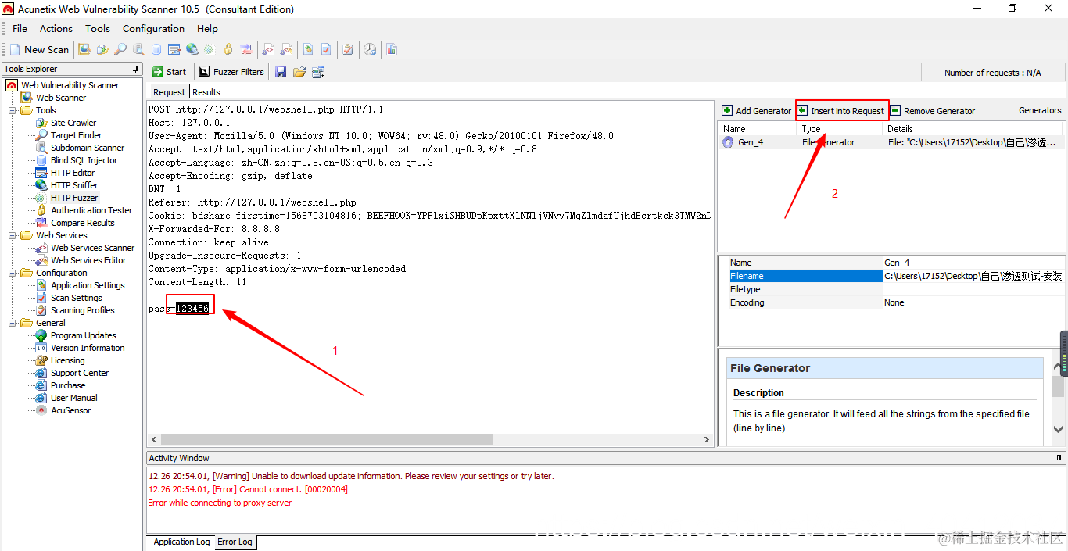The height and width of the screenshot is (551, 1068).
Task: Collapse the Web Services tree folder
Action: (13, 235)
